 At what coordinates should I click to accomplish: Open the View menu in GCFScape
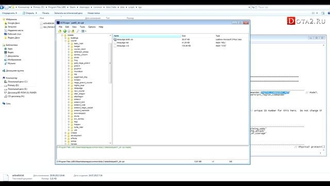74,27
